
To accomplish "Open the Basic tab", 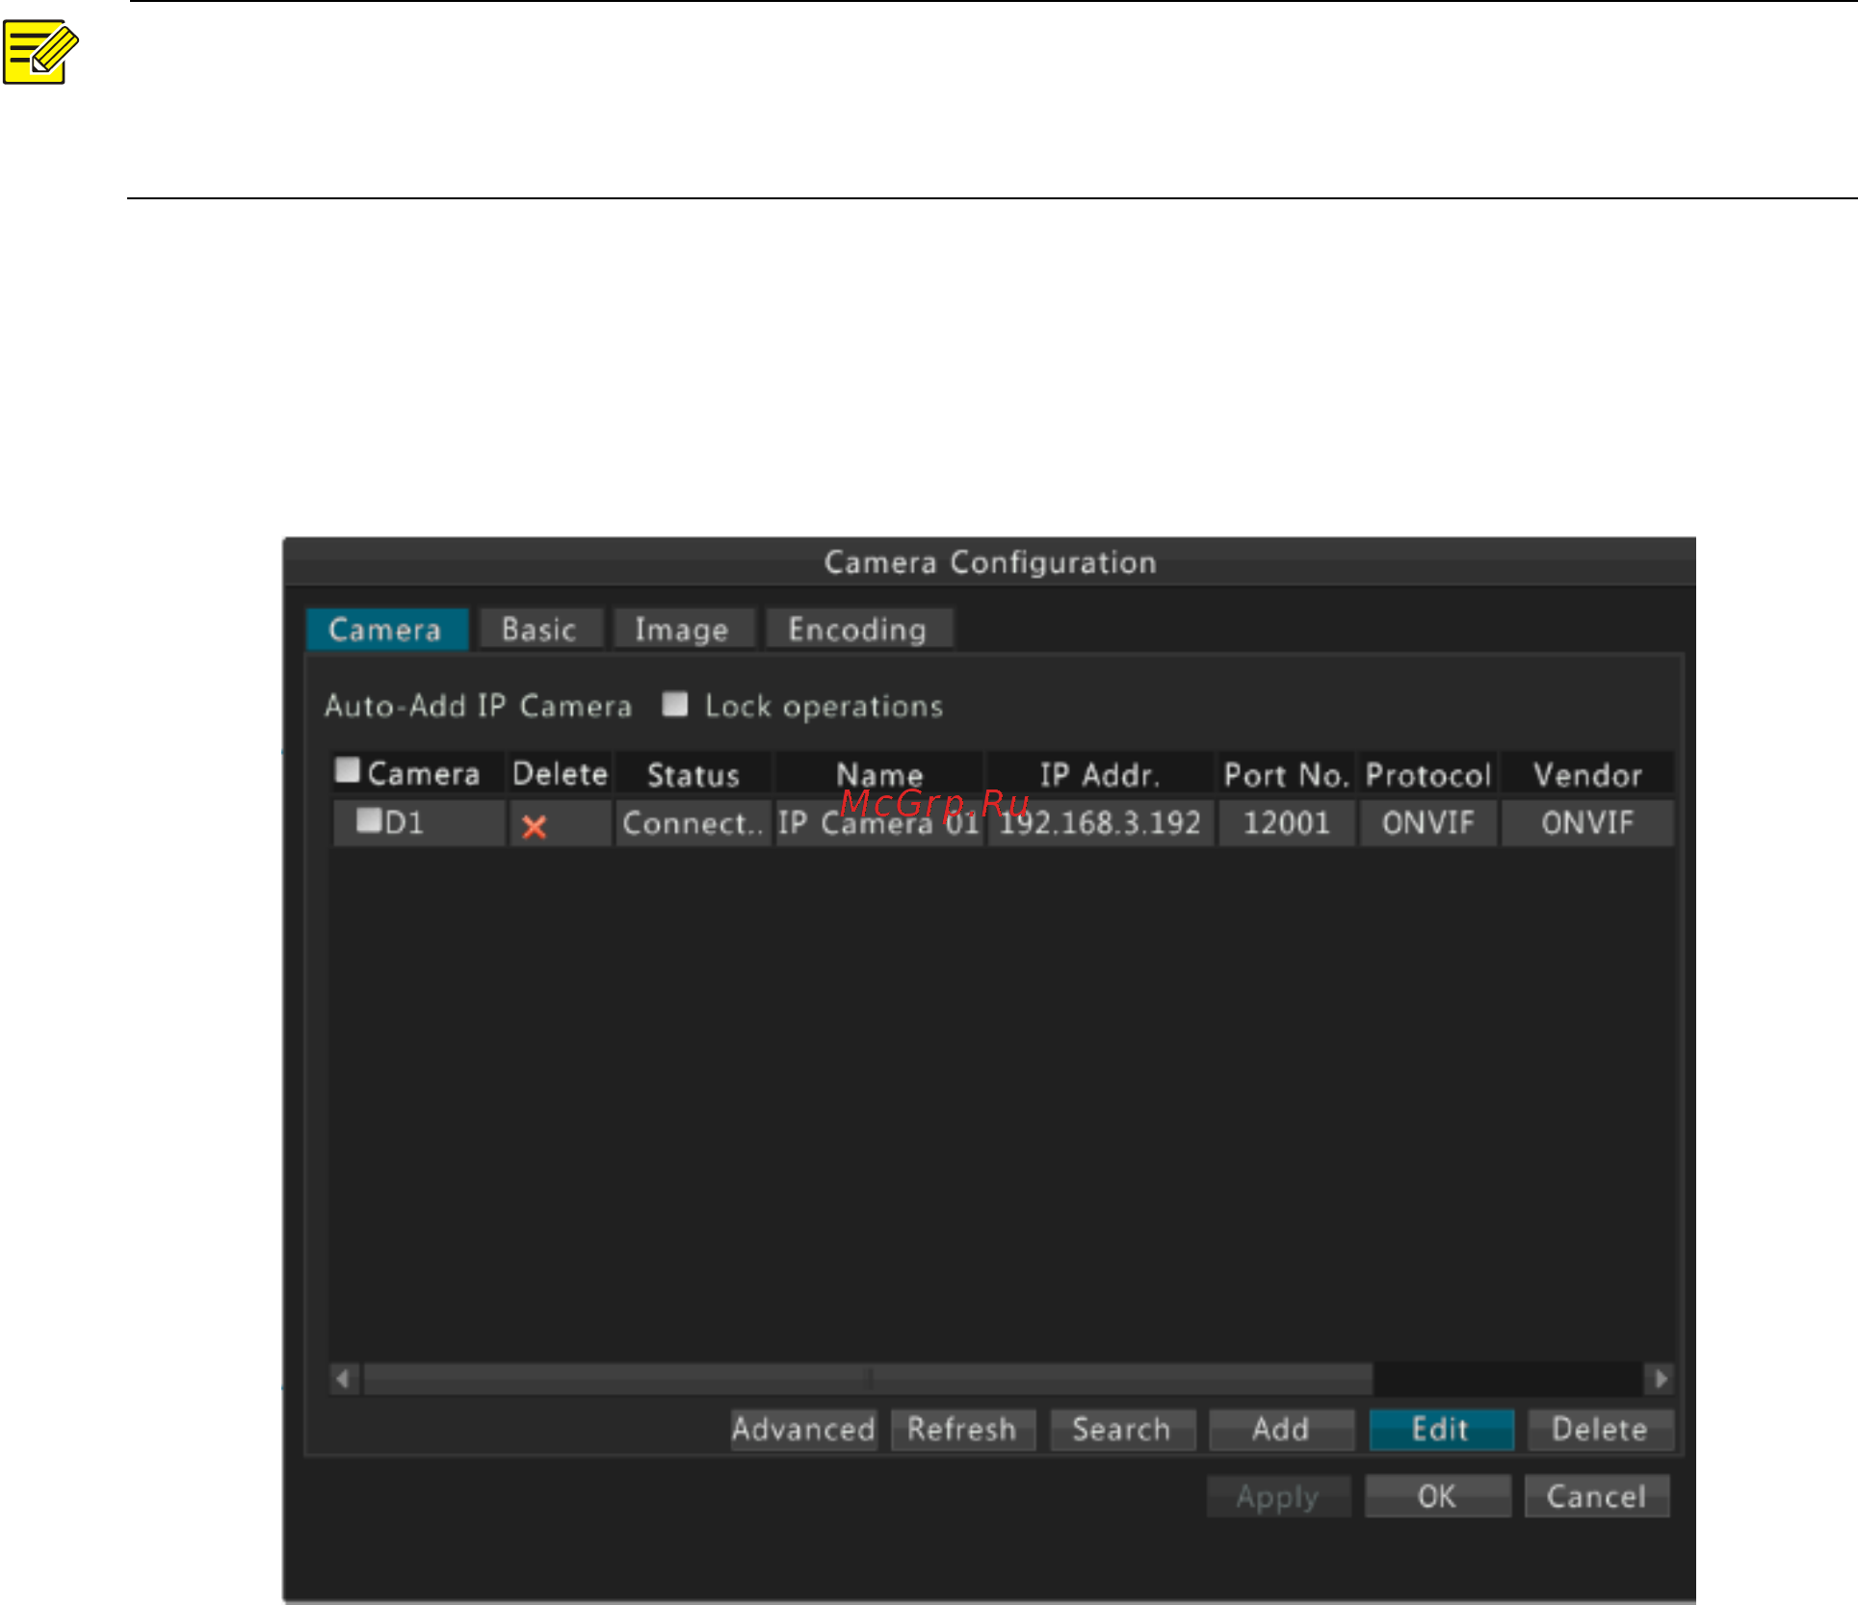I will pos(540,630).
